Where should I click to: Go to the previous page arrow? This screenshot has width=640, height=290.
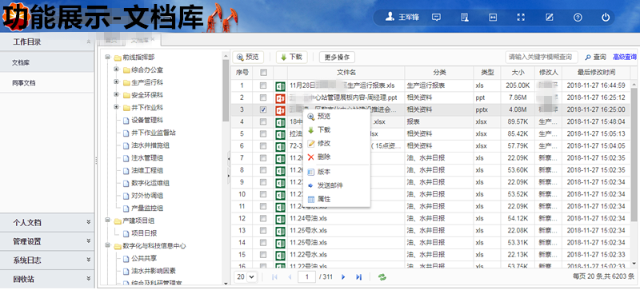pos(290,277)
